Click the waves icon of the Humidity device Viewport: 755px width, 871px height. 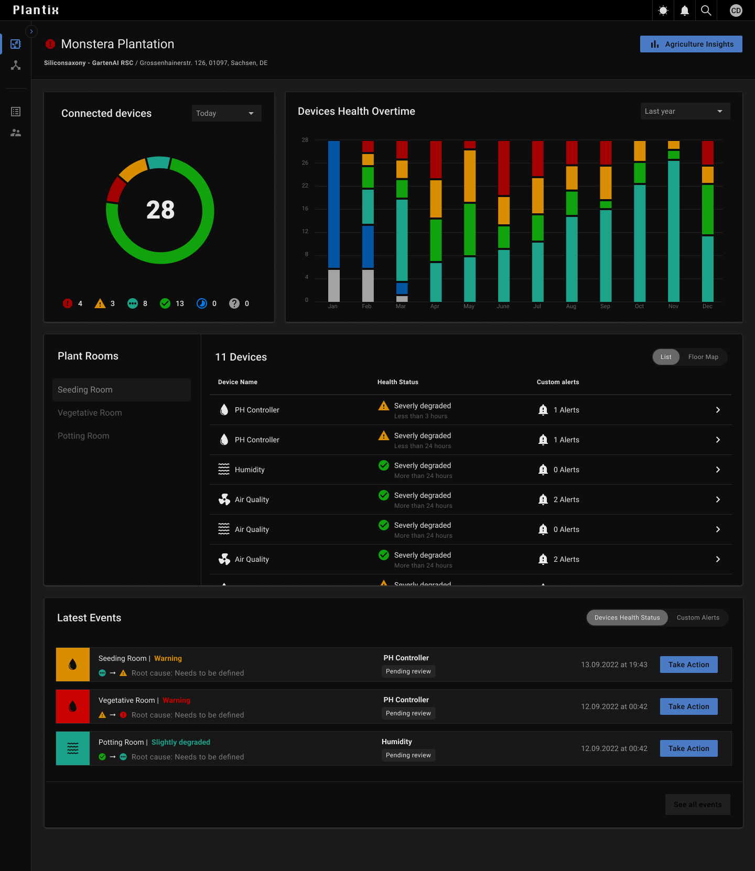pyautogui.click(x=224, y=470)
